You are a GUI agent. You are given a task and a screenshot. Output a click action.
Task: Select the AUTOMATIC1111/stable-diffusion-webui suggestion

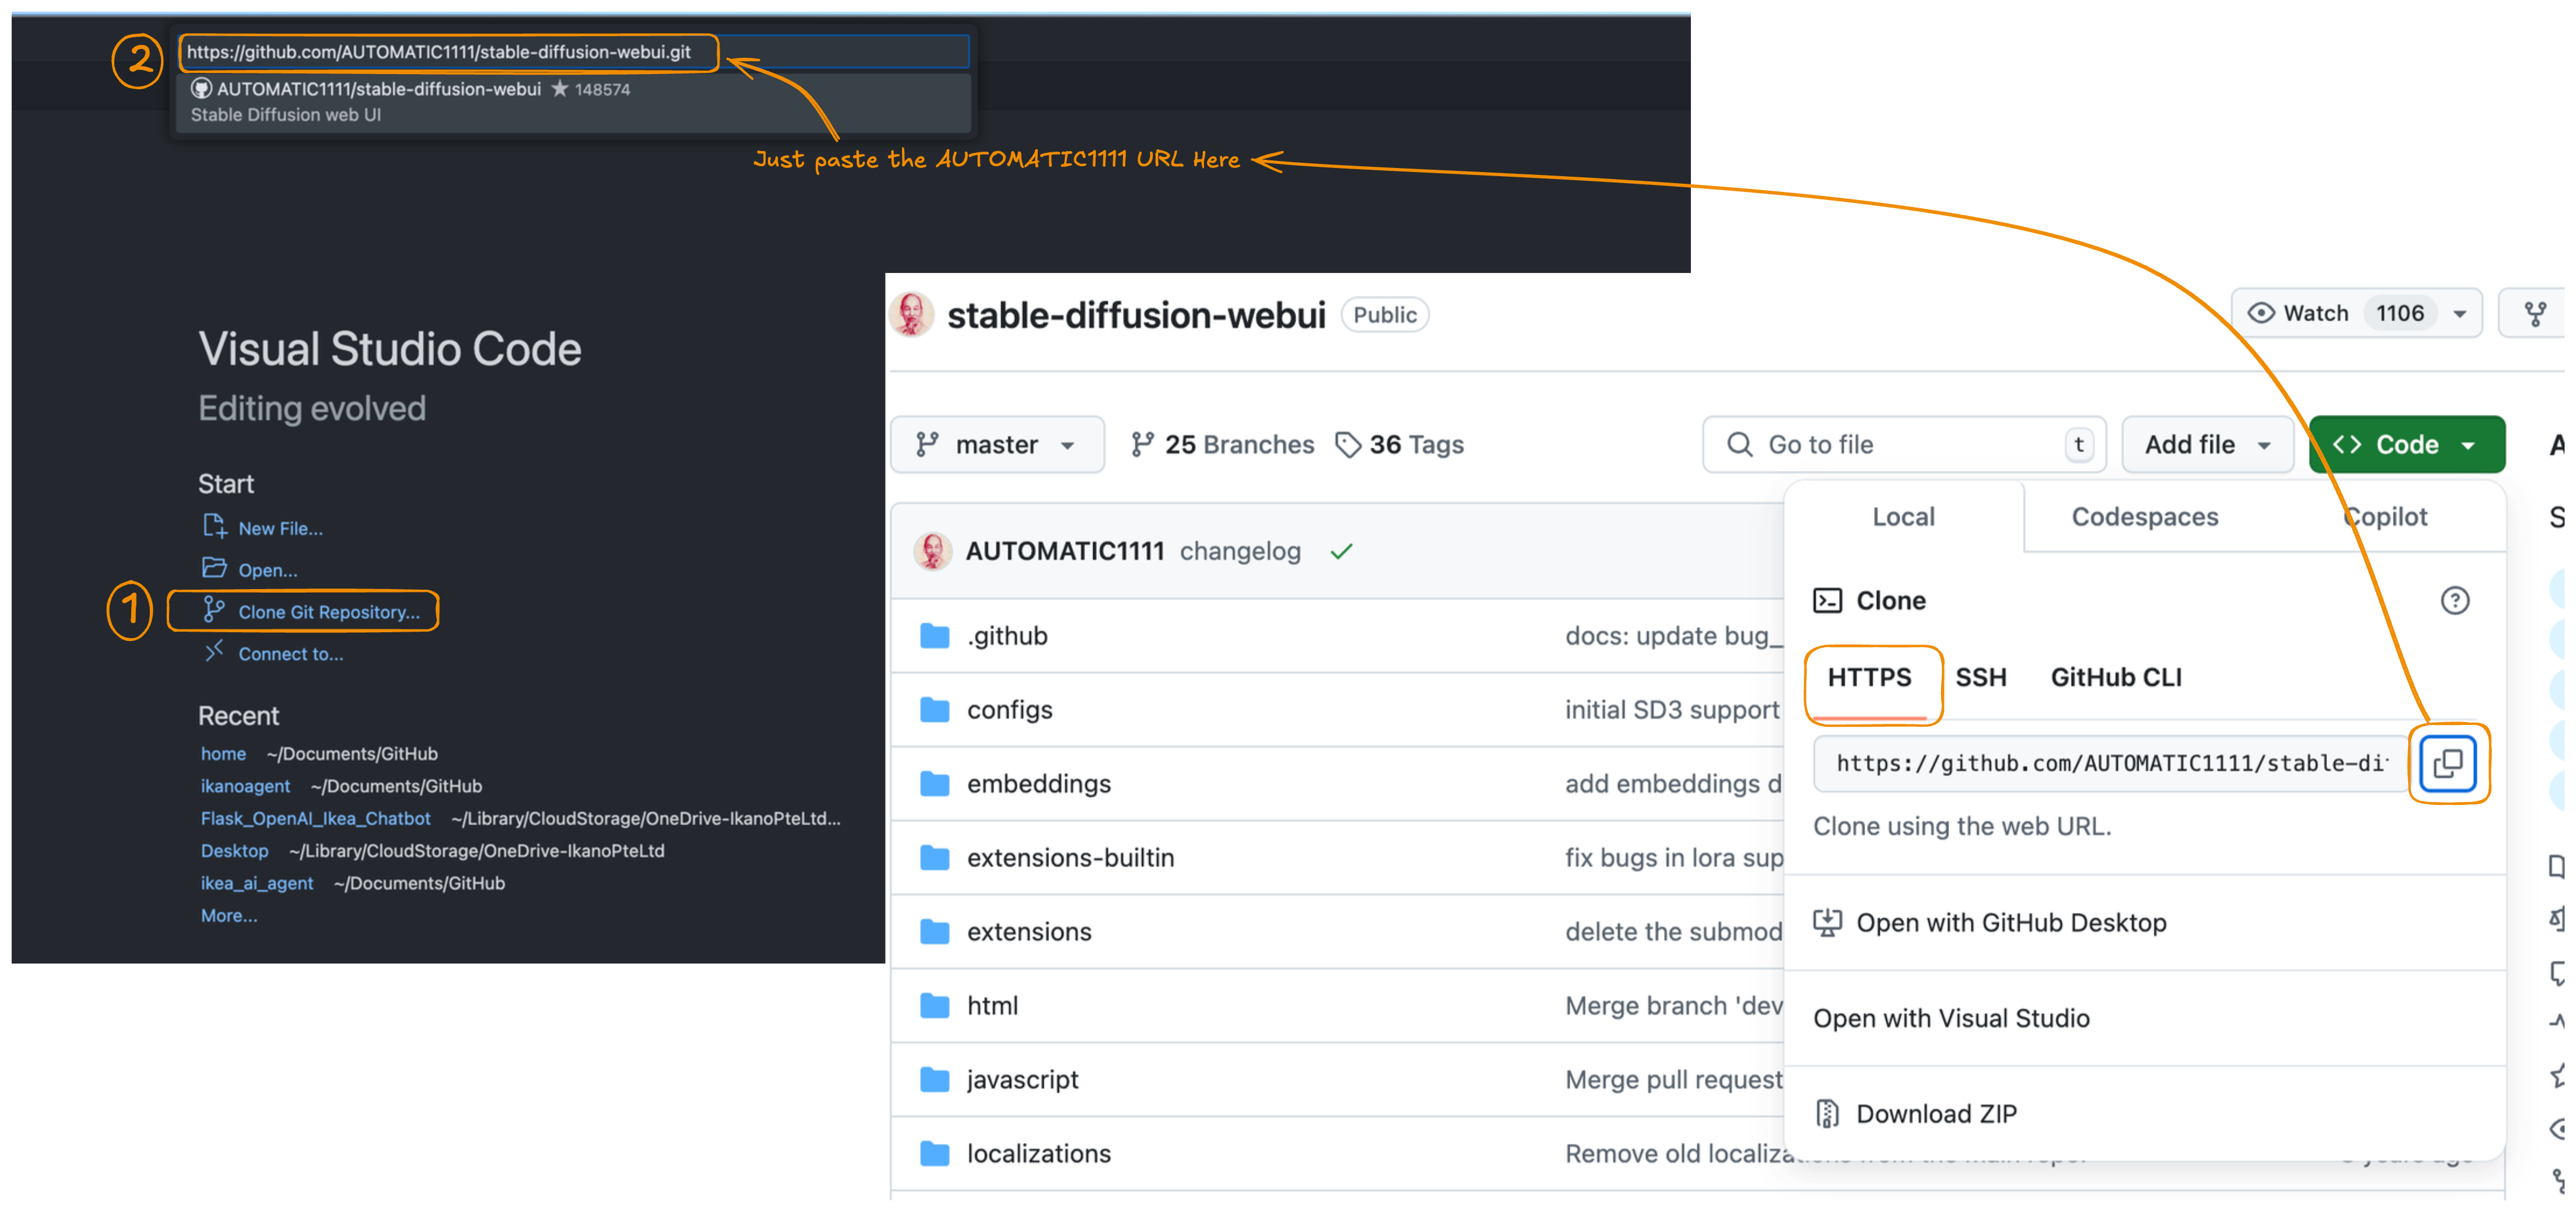[574, 102]
